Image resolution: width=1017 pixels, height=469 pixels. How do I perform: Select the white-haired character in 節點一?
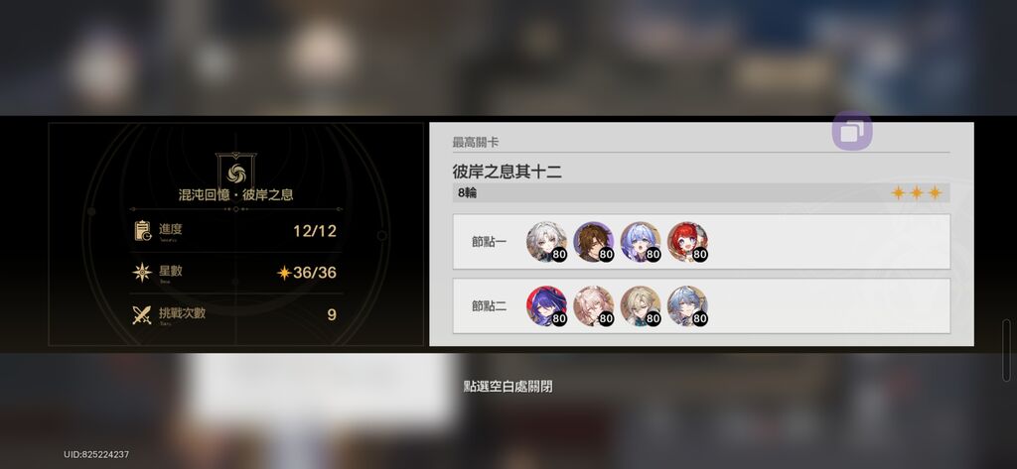click(x=547, y=242)
